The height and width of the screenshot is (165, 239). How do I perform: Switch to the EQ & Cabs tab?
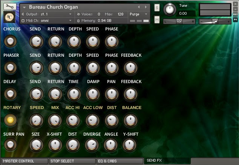[119, 161]
